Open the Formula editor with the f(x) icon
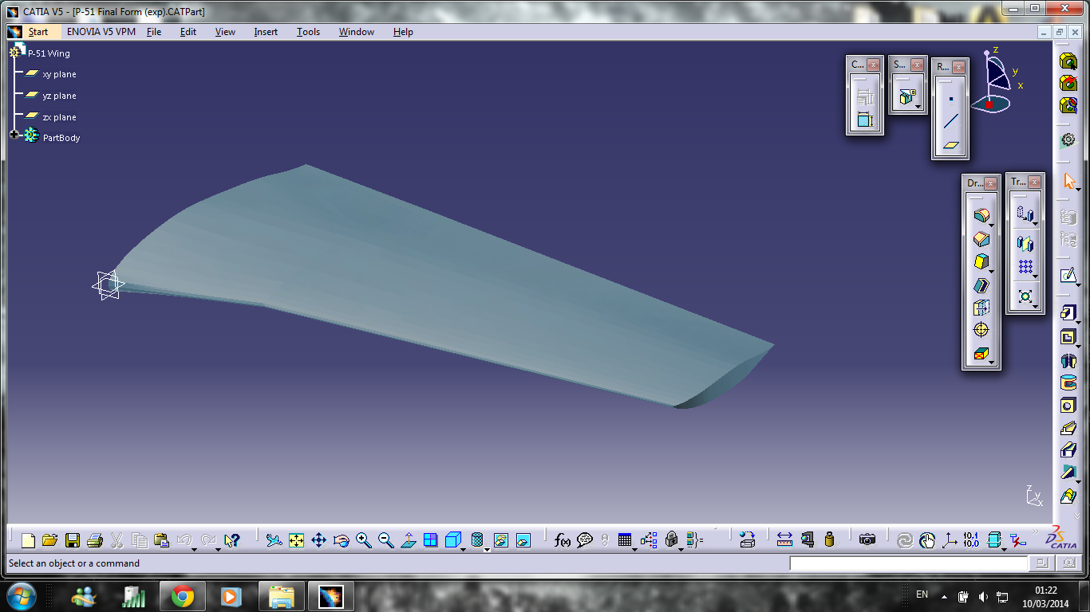The height and width of the screenshot is (612, 1090). tap(561, 540)
